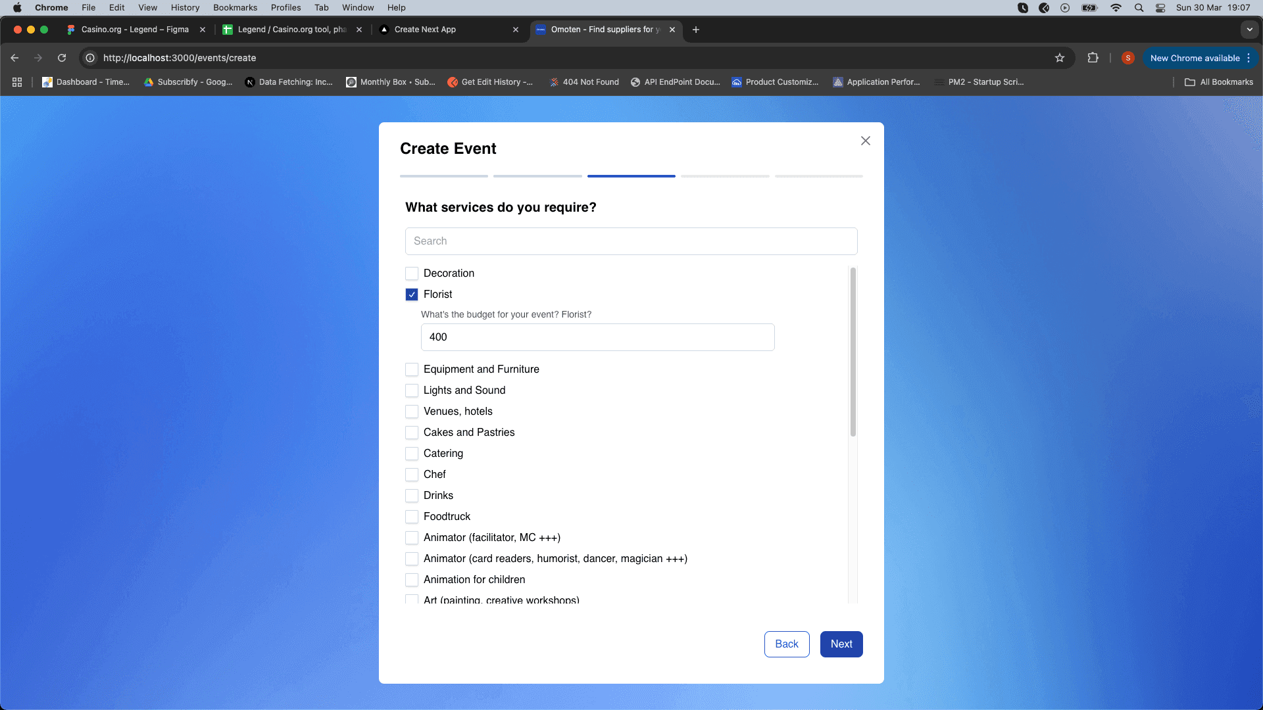Open the Chrome apps grid icon

(17, 82)
